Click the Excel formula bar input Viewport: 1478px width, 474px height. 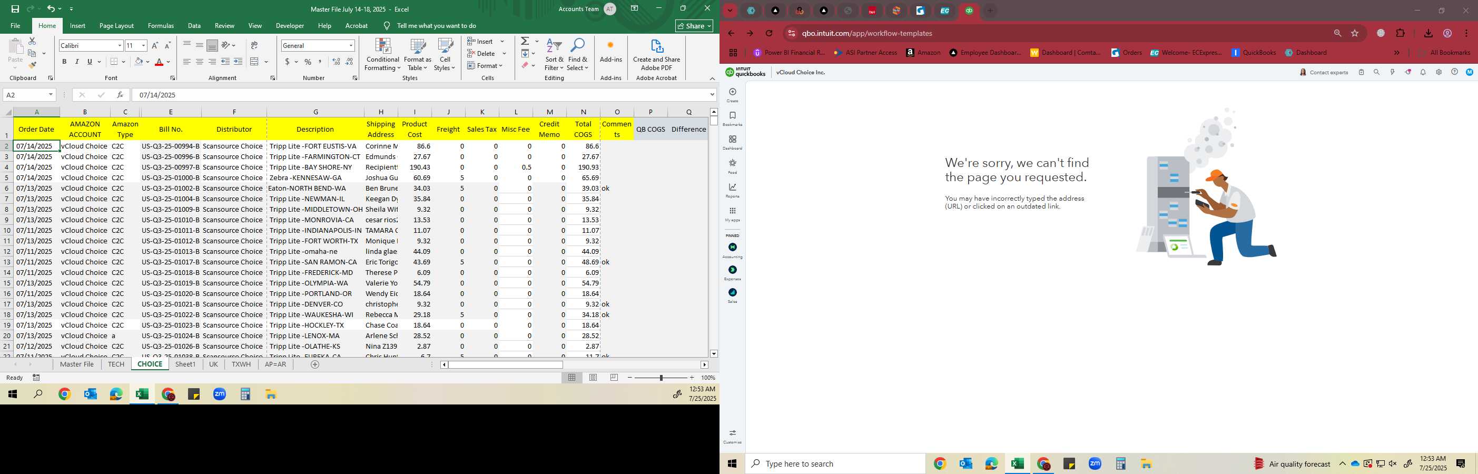point(419,95)
